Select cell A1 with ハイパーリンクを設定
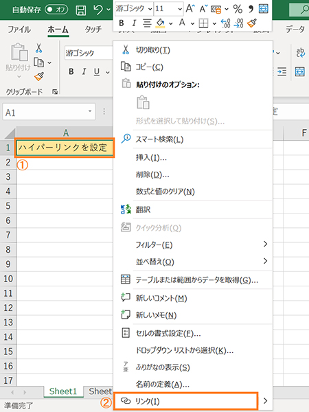 [x=65, y=148]
